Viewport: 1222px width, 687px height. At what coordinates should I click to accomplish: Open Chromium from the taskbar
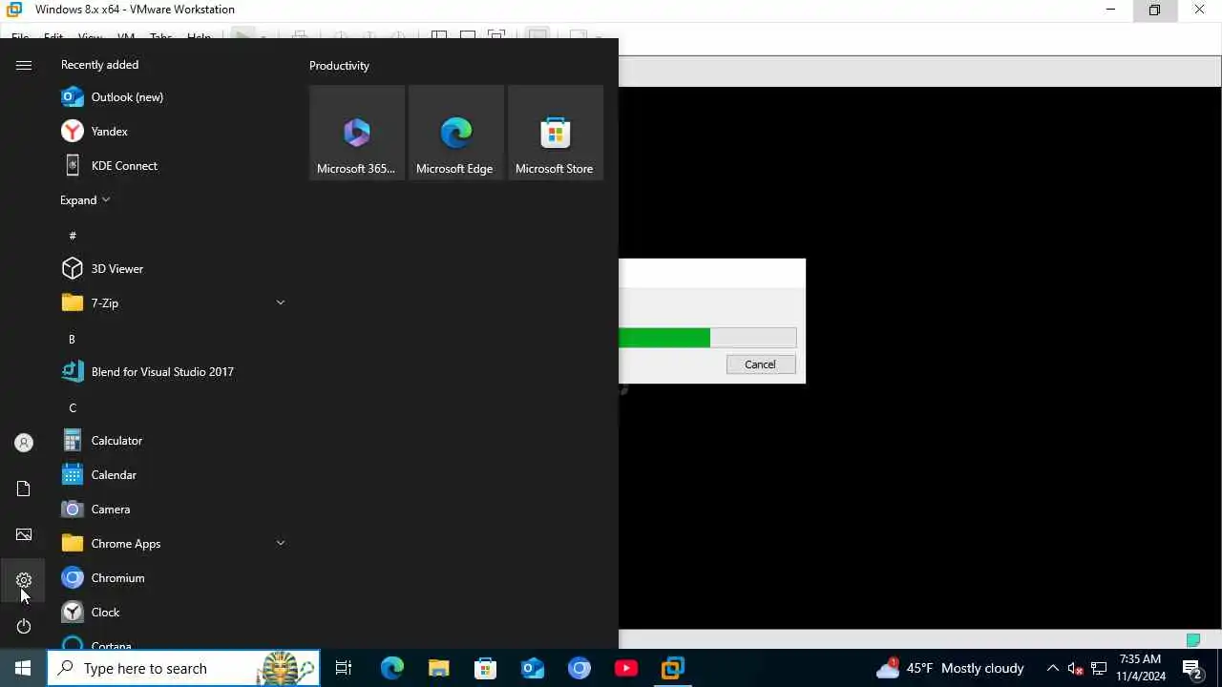pyautogui.click(x=579, y=668)
